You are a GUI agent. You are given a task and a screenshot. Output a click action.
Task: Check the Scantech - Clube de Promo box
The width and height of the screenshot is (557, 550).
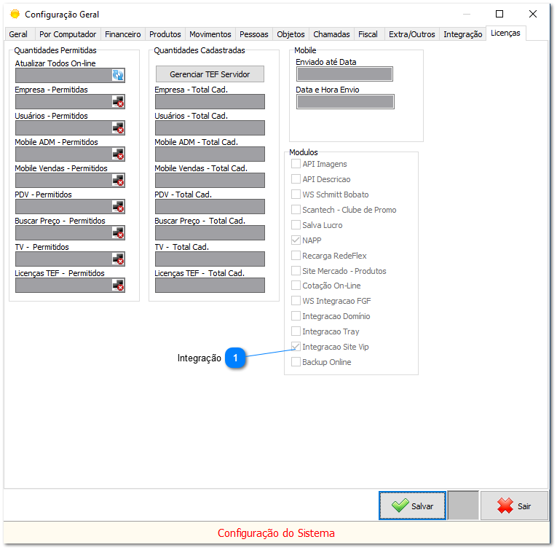[x=296, y=210]
